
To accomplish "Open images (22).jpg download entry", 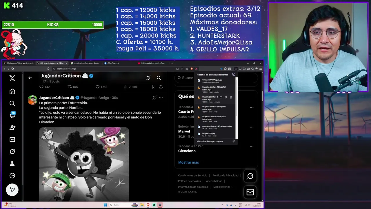I will [216, 134].
